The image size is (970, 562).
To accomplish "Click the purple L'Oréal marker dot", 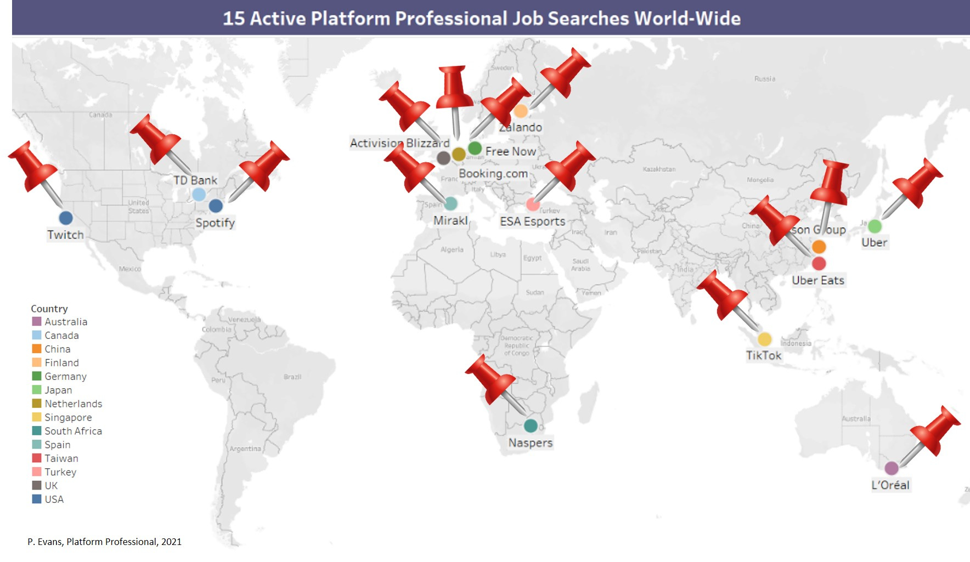I will pos(892,468).
